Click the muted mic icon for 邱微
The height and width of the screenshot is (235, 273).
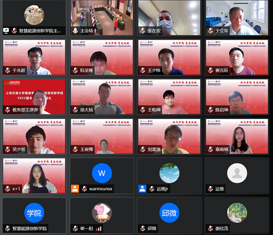[143, 228]
